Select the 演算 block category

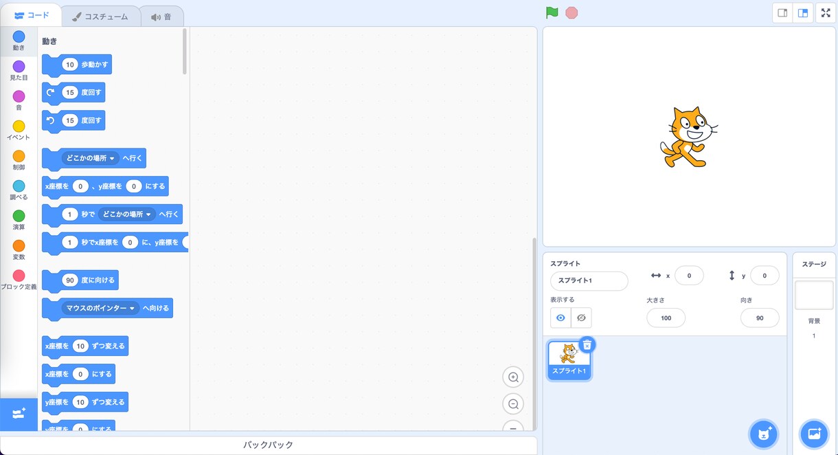[x=19, y=221]
